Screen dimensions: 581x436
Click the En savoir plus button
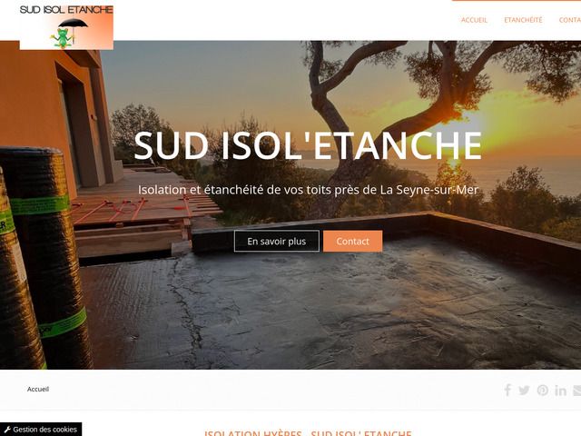point(276,241)
